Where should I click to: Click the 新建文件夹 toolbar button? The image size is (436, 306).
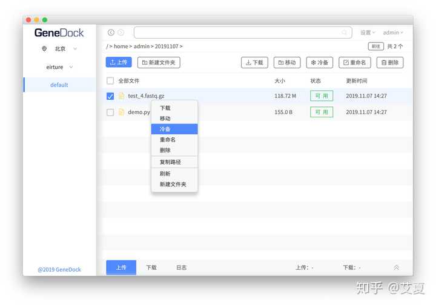[x=159, y=62]
